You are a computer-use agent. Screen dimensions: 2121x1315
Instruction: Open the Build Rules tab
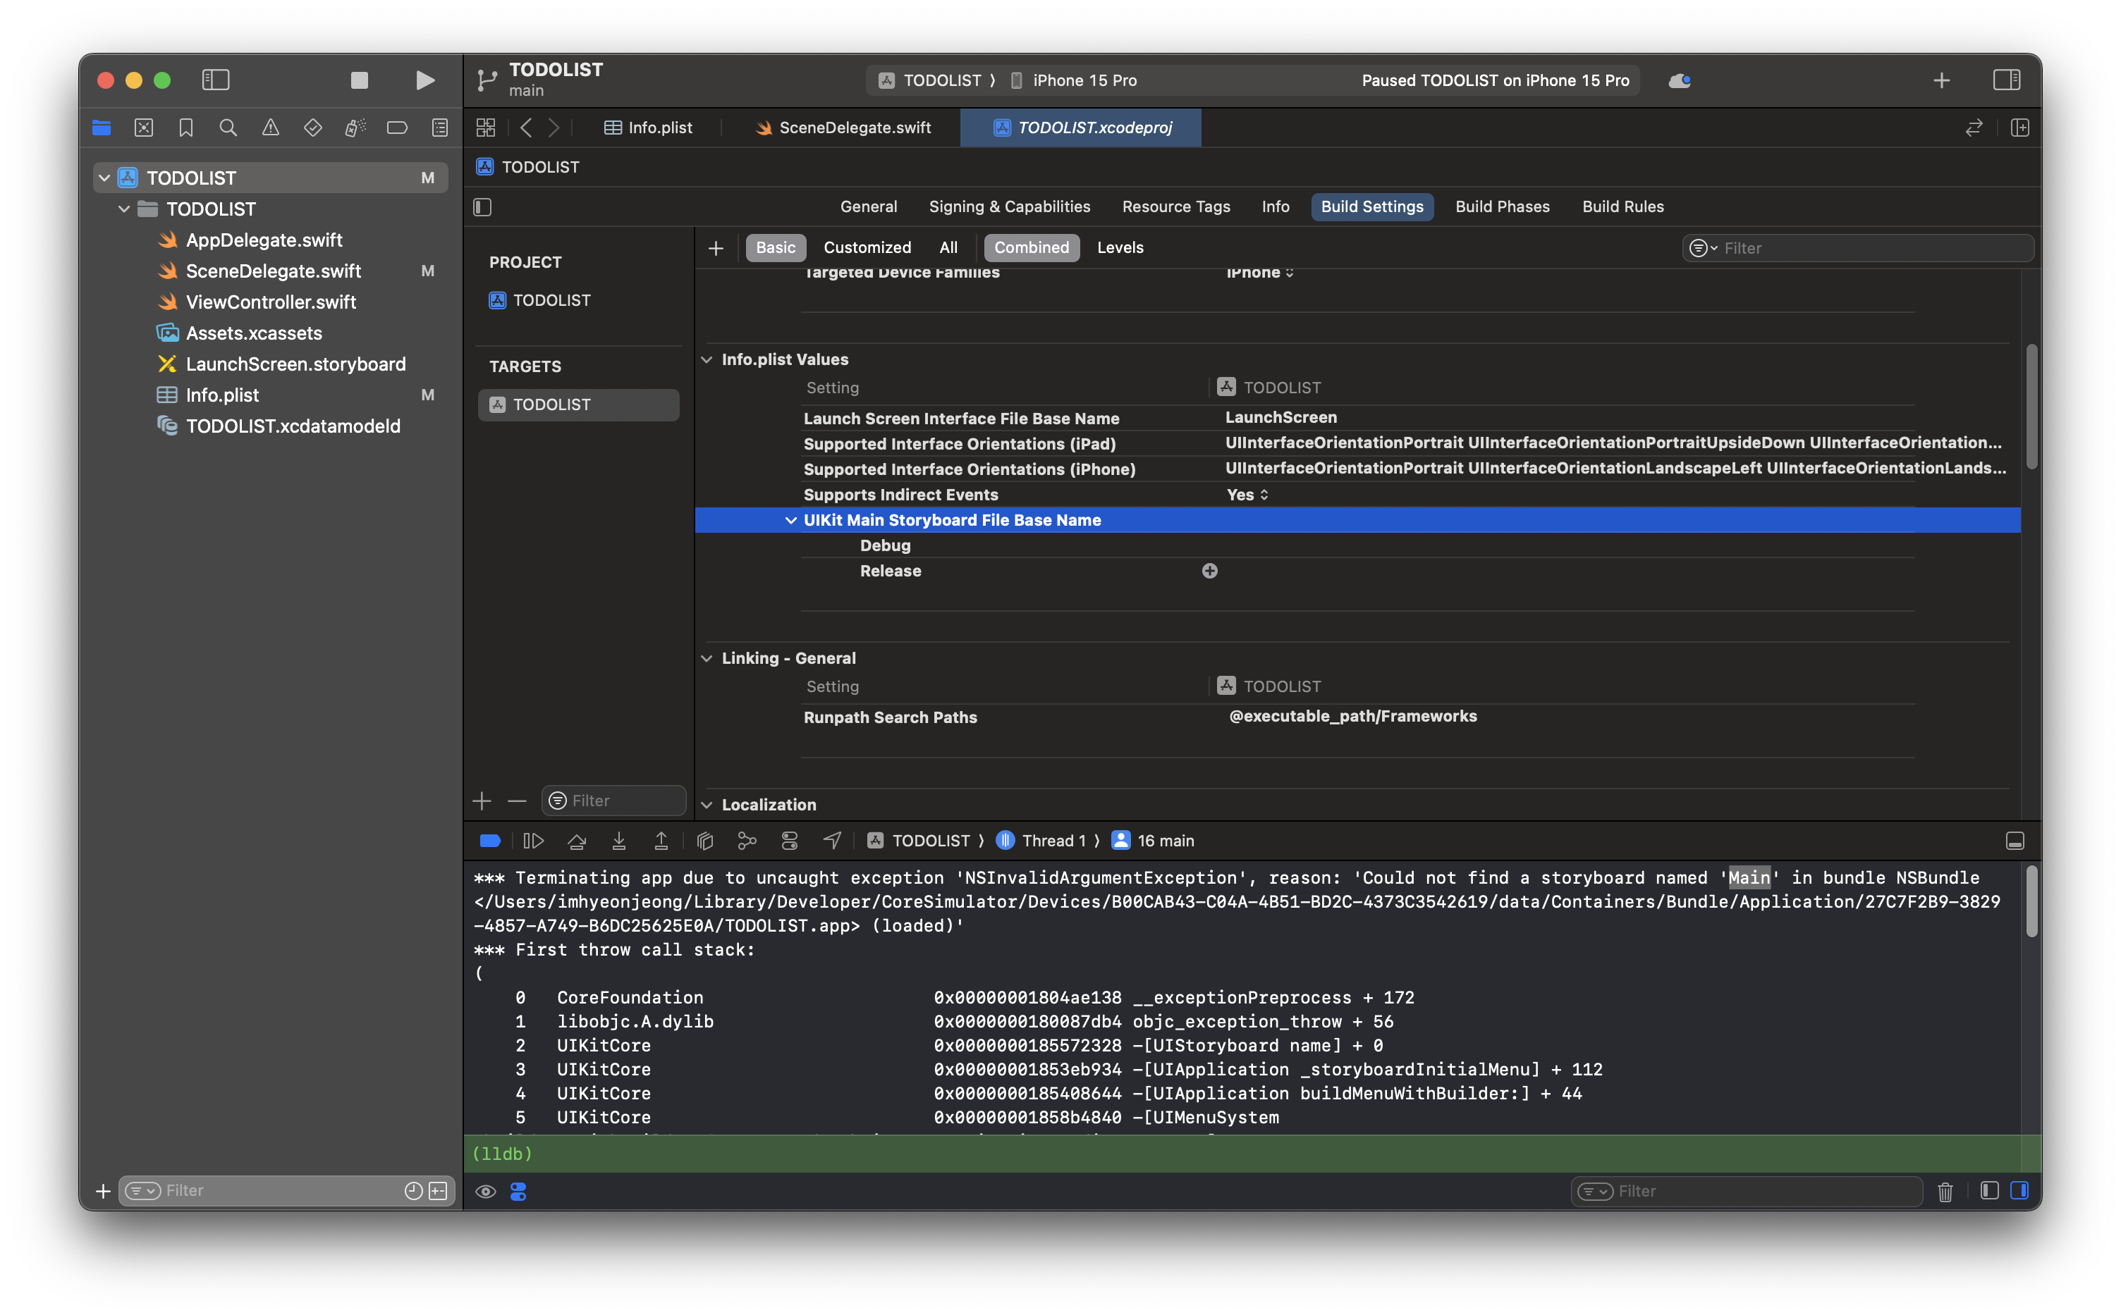coord(1622,207)
